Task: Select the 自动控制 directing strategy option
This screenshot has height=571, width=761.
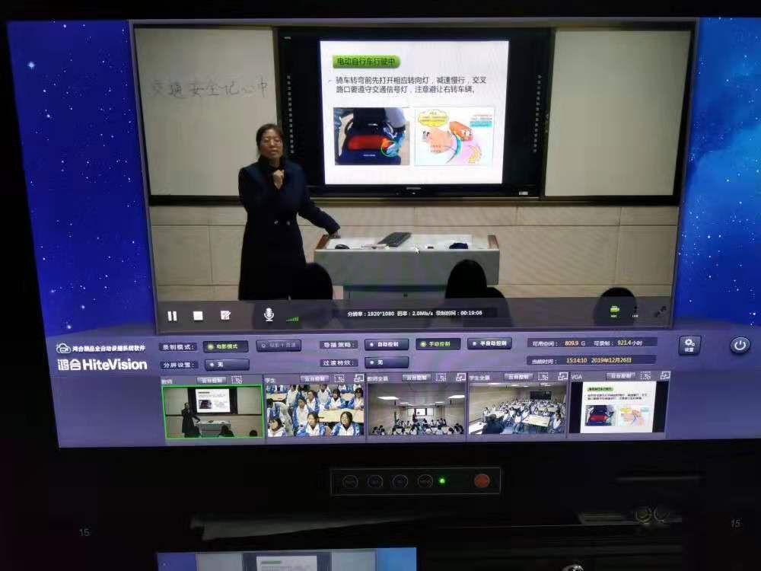Action: point(392,344)
